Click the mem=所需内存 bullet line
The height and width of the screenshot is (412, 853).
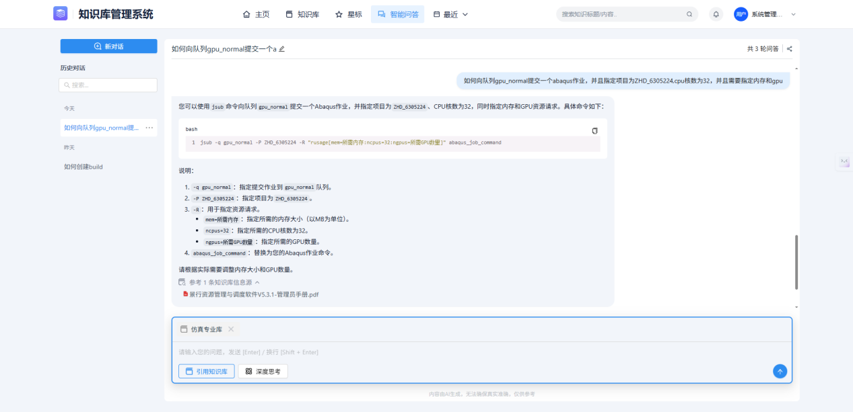click(x=277, y=219)
